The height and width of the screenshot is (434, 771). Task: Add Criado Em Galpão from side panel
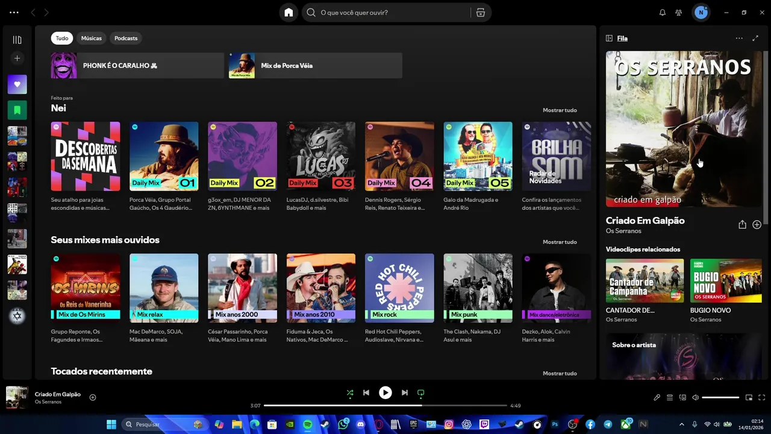pos(757,224)
